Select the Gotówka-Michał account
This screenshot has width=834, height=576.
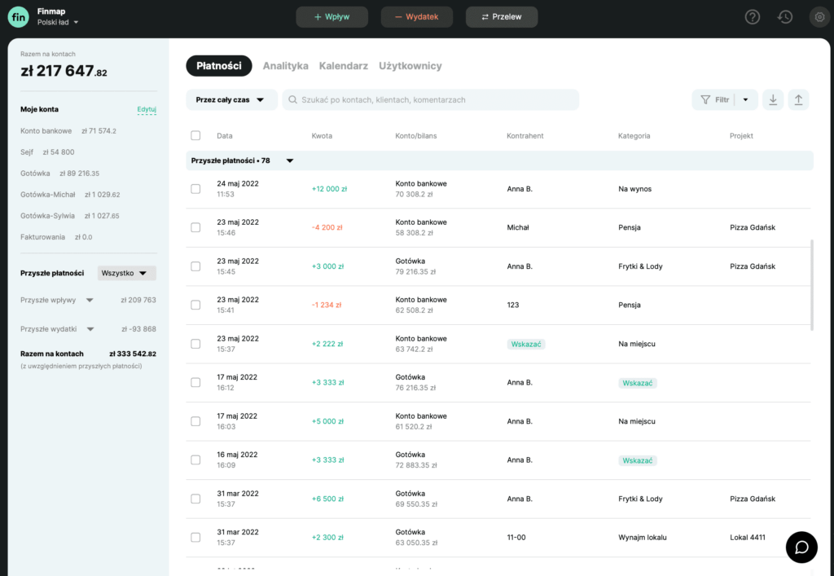coord(70,195)
